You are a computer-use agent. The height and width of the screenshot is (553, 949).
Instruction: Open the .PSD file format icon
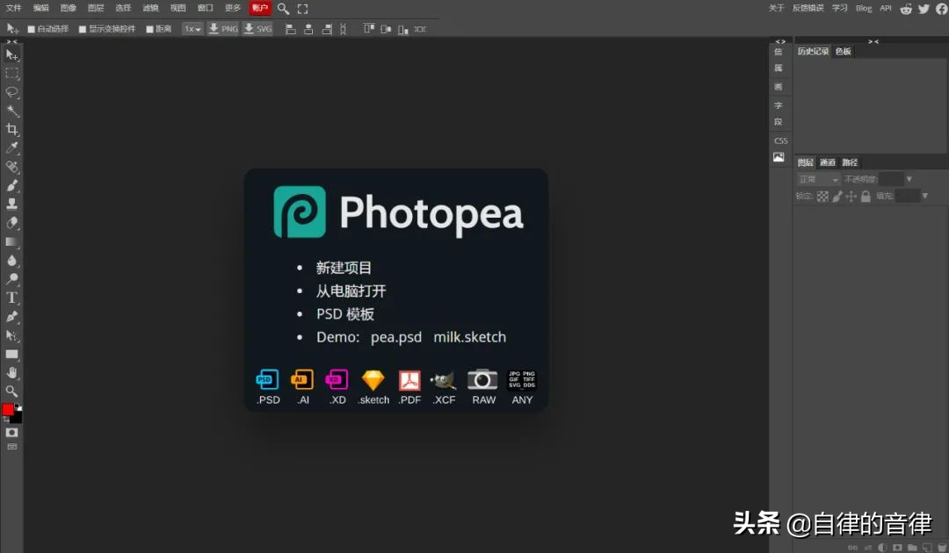pyautogui.click(x=267, y=387)
